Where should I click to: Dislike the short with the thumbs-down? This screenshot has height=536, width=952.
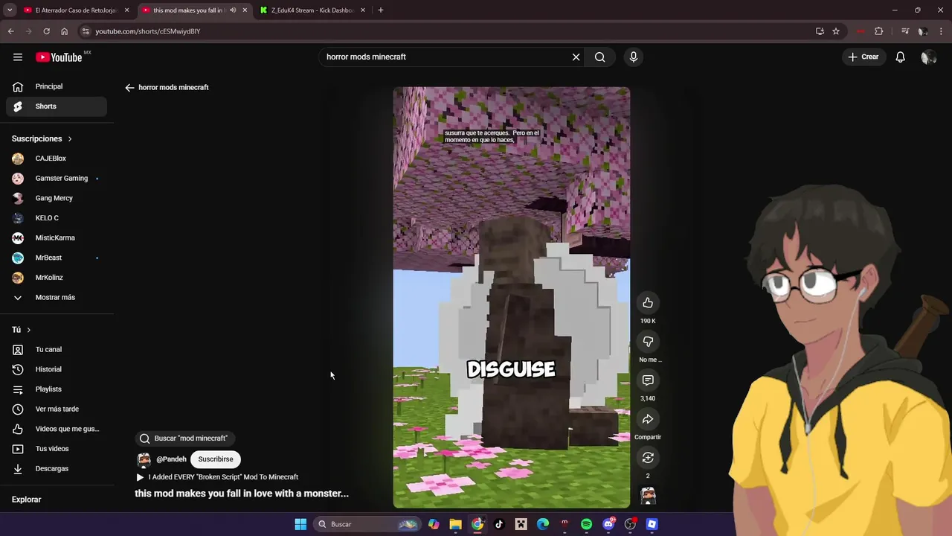648,341
